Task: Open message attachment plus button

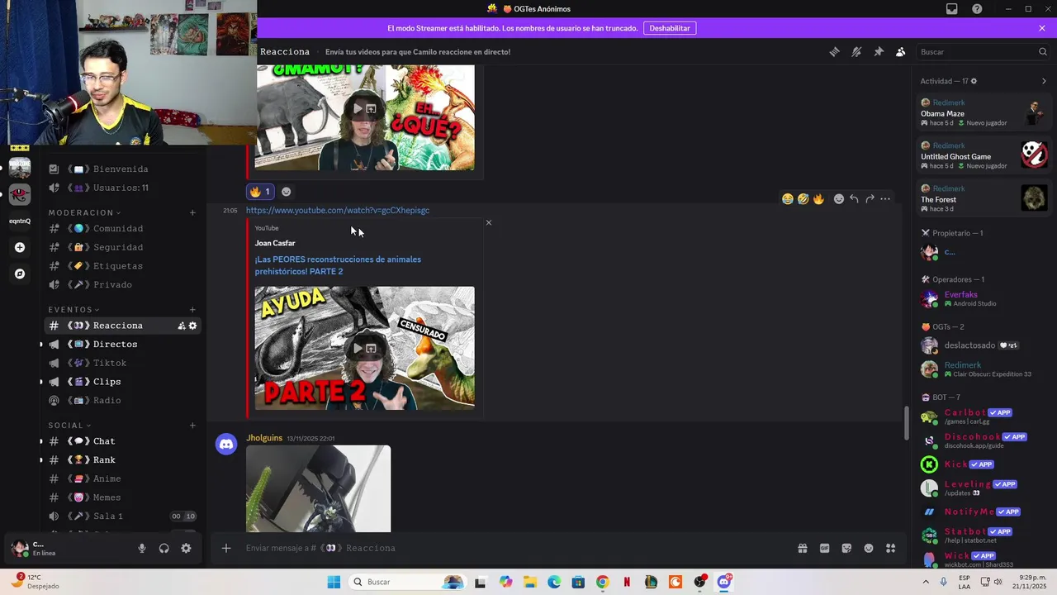Action: pos(225,548)
